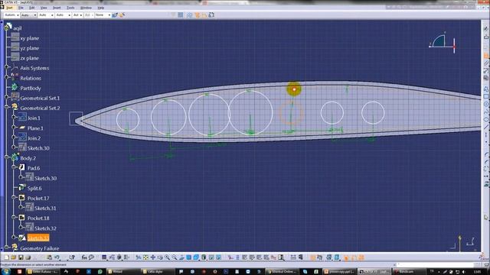The image size is (490, 275).
Task: Click the Zoom In magnifier icon
Action: [x=167, y=257]
